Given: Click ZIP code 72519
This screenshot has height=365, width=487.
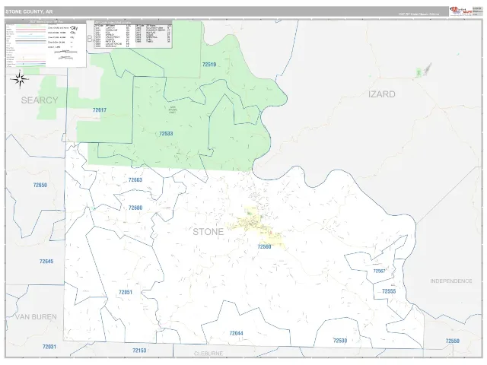Looking at the screenshot, I should pos(209,65).
